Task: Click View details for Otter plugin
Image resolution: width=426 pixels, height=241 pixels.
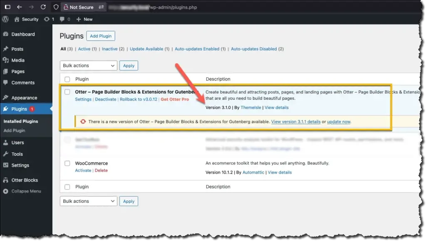Action: click(277, 108)
